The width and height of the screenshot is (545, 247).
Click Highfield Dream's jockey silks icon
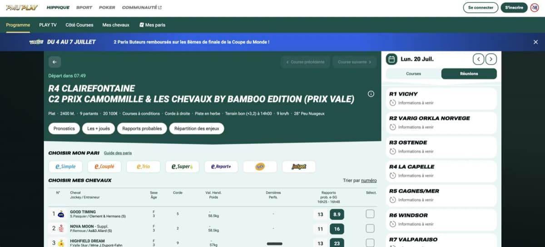click(61, 243)
